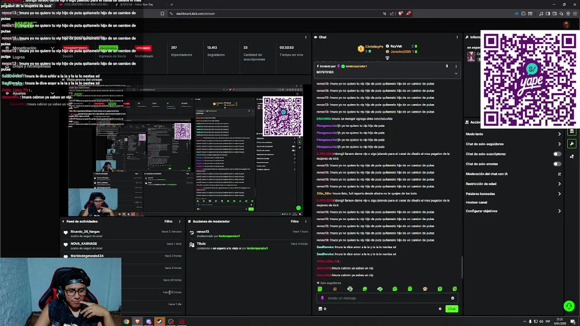Select renox13 unban moderator action entry
The image size is (580, 326).
(x=249, y=234)
